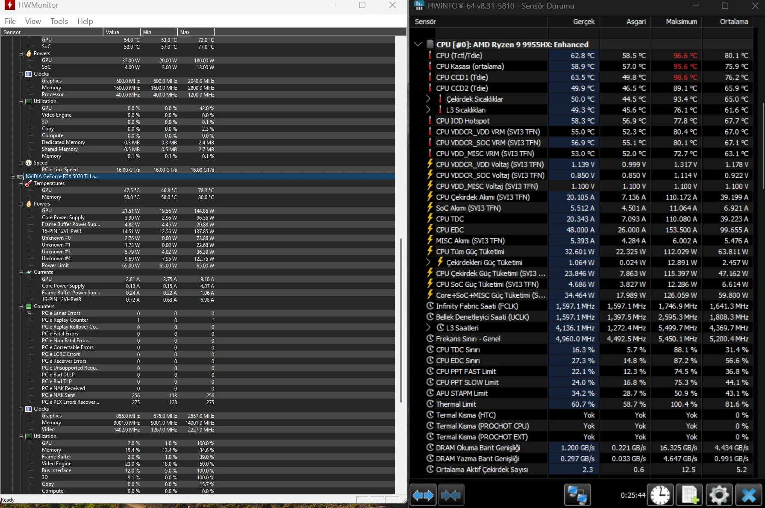765x508 pixels.
Task: Click the Maksimum column header in HWiNFO
Action: click(677, 22)
